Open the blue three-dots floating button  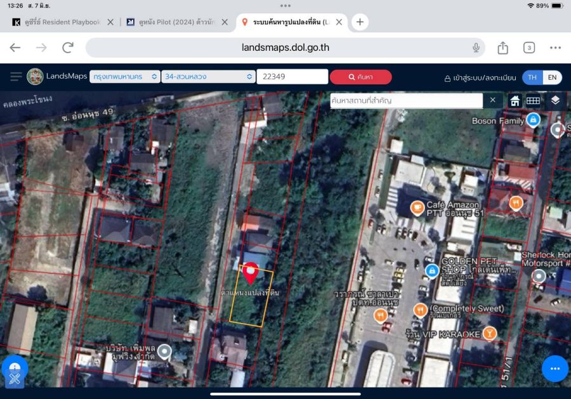tap(555, 369)
